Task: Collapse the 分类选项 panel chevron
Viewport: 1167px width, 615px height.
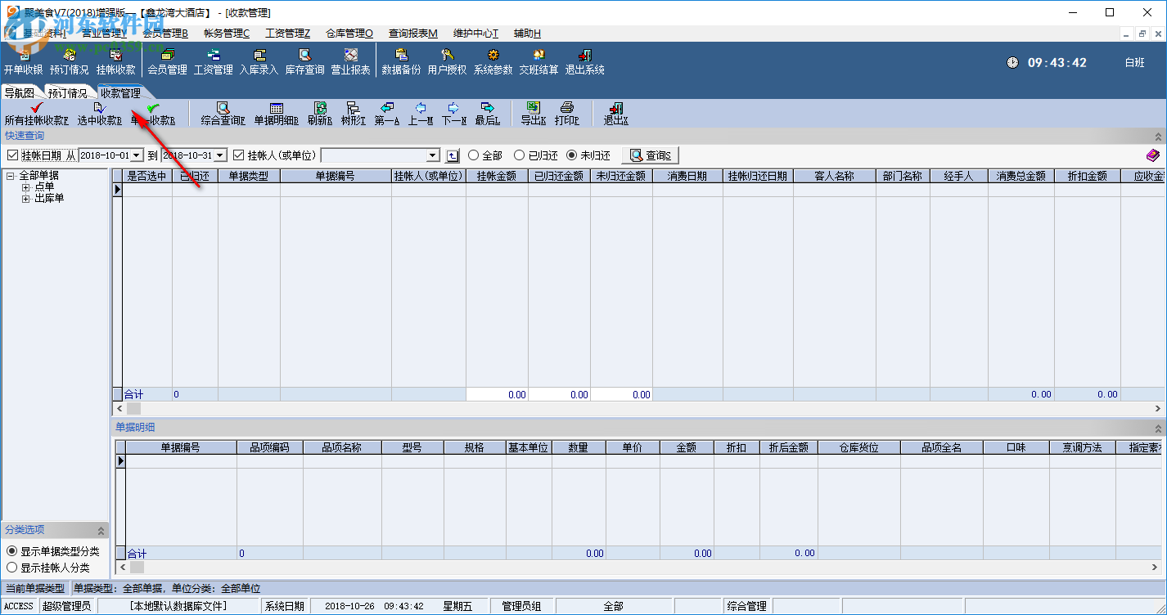Action: [101, 530]
